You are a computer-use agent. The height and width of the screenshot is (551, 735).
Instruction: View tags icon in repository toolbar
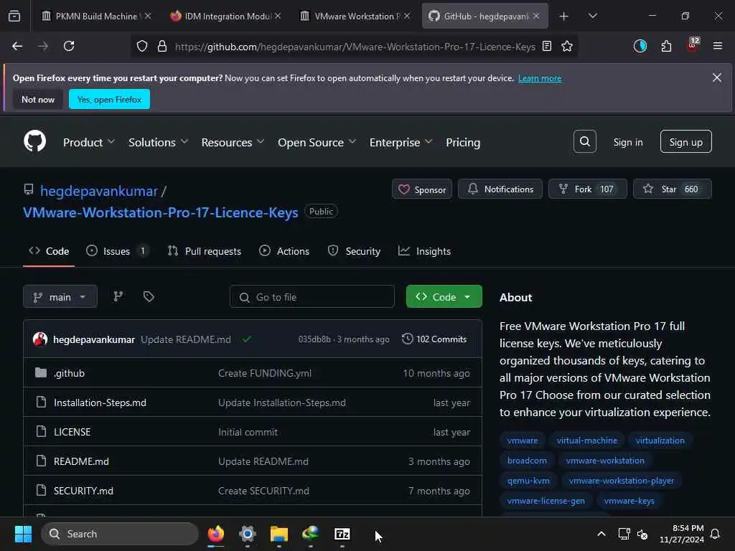click(x=149, y=296)
